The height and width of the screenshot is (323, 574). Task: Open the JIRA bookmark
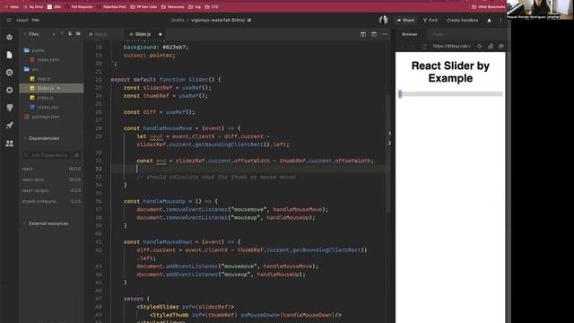click(54, 7)
